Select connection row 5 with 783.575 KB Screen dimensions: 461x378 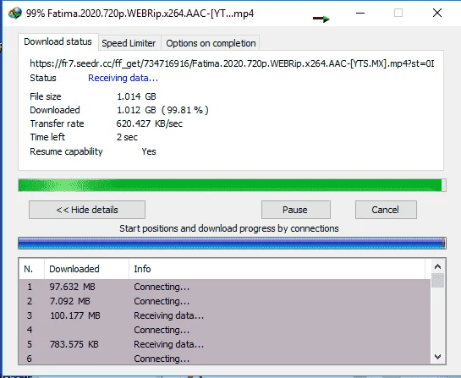(225, 344)
